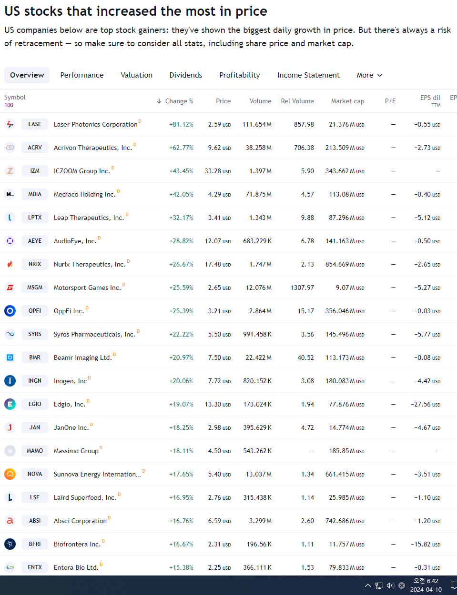Sort by the Rel Volume column header
Viewport: 457px width, 595px height.
[x=297, y=101]
